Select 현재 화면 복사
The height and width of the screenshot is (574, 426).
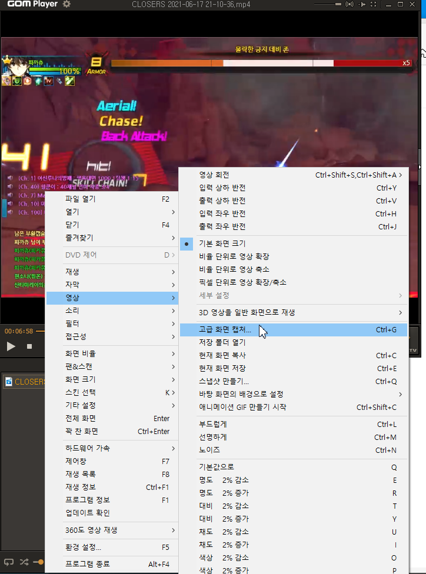(294, 355)
